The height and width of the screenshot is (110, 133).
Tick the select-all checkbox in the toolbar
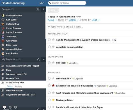(51, 10)
